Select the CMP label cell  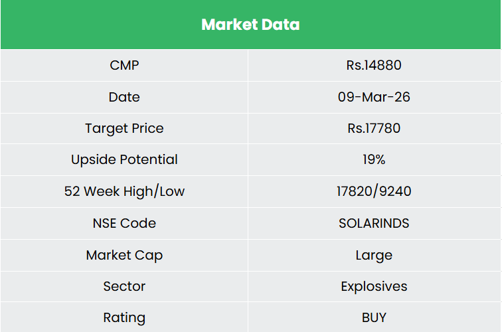[x=124, y=65]
